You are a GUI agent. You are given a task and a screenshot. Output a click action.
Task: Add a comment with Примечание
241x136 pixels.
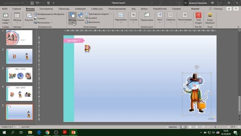tap(147, 17)
